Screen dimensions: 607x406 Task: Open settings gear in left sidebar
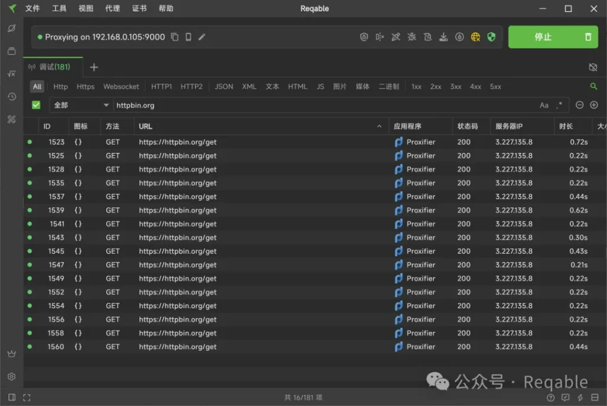pos(12,376)
